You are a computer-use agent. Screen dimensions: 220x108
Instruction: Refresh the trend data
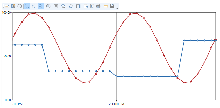click(71, 6)
